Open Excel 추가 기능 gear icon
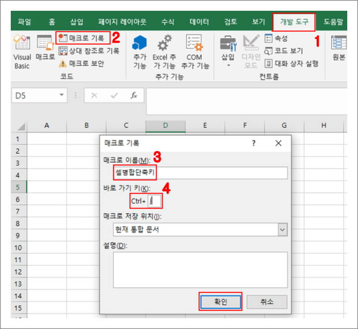This screenshot has height=329, width=358. [165, 52]
